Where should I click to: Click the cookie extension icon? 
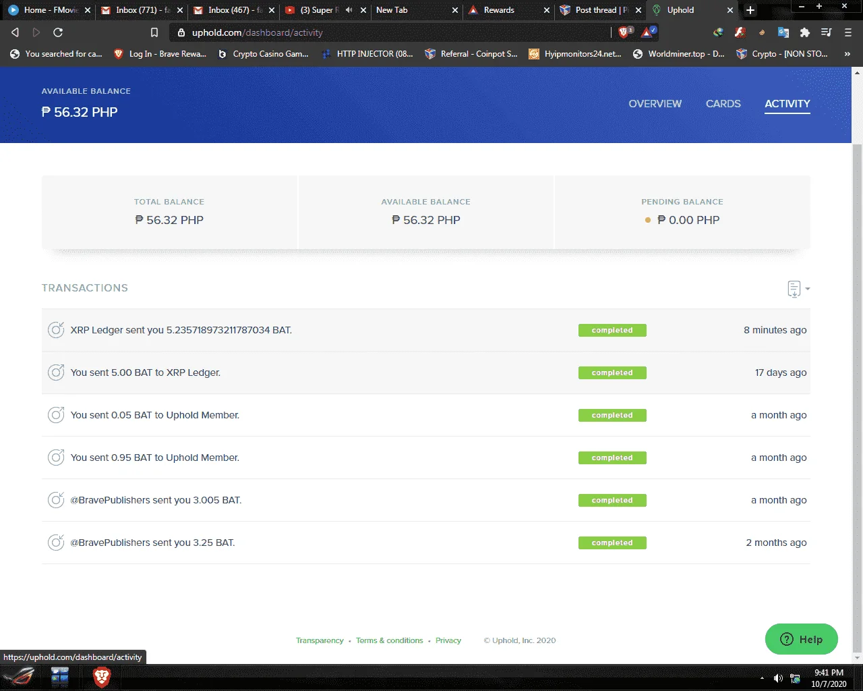click(761, 32)
